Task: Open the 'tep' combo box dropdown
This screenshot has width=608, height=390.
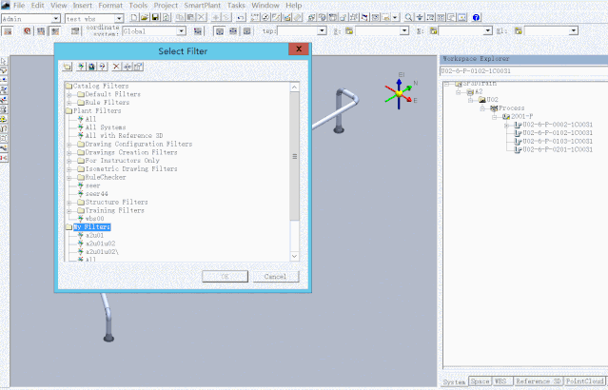Action: click(322, 31)
